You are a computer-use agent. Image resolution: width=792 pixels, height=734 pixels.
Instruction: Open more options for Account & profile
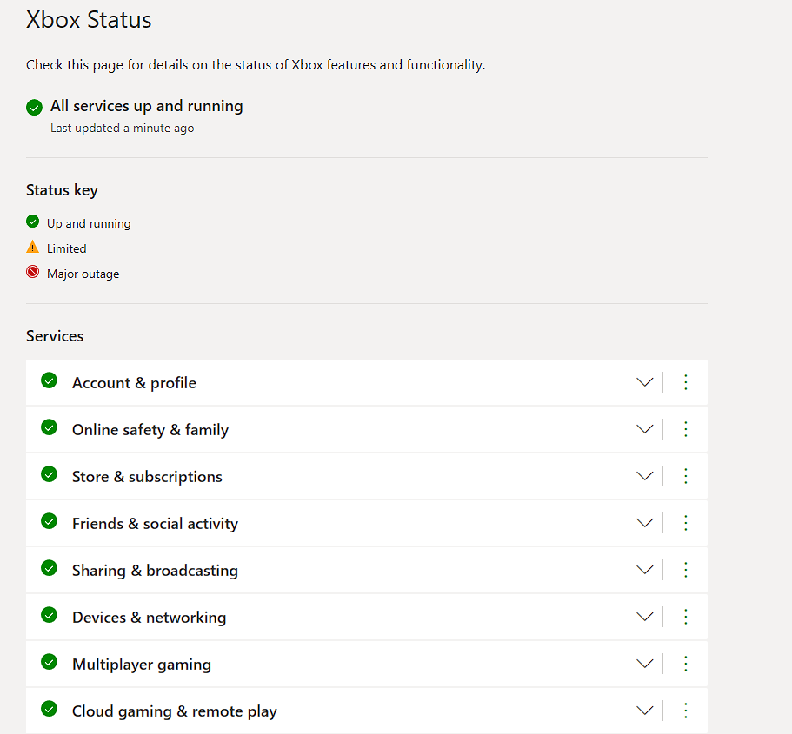click(685, 383)
